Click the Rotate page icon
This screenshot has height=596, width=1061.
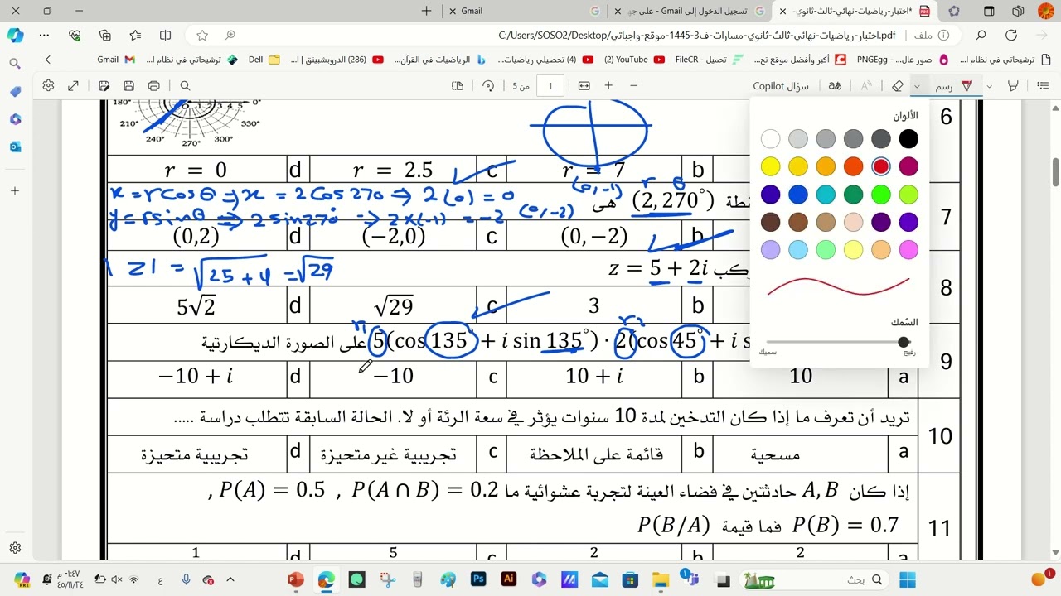tap(488, 86)
